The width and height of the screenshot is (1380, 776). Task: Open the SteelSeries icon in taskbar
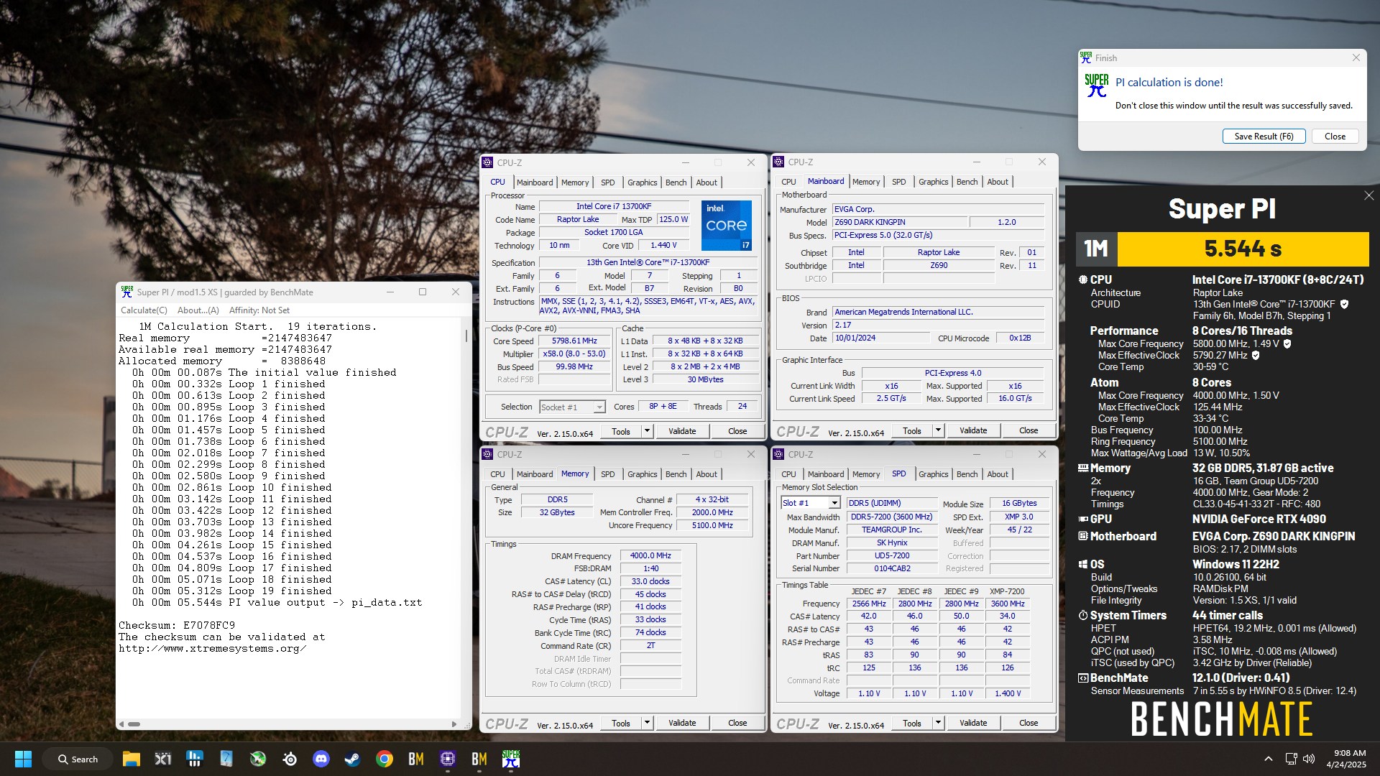[290, 759]
